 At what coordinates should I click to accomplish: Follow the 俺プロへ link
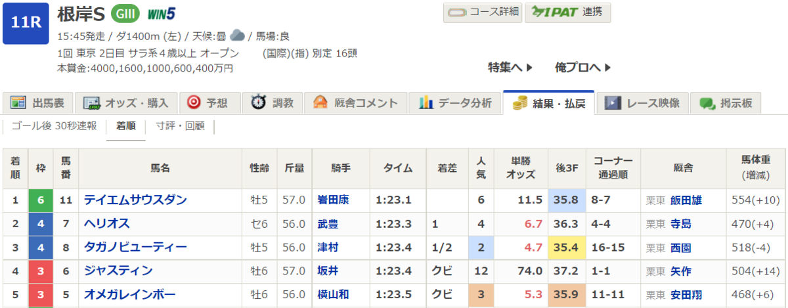click(x=583, y=67)
